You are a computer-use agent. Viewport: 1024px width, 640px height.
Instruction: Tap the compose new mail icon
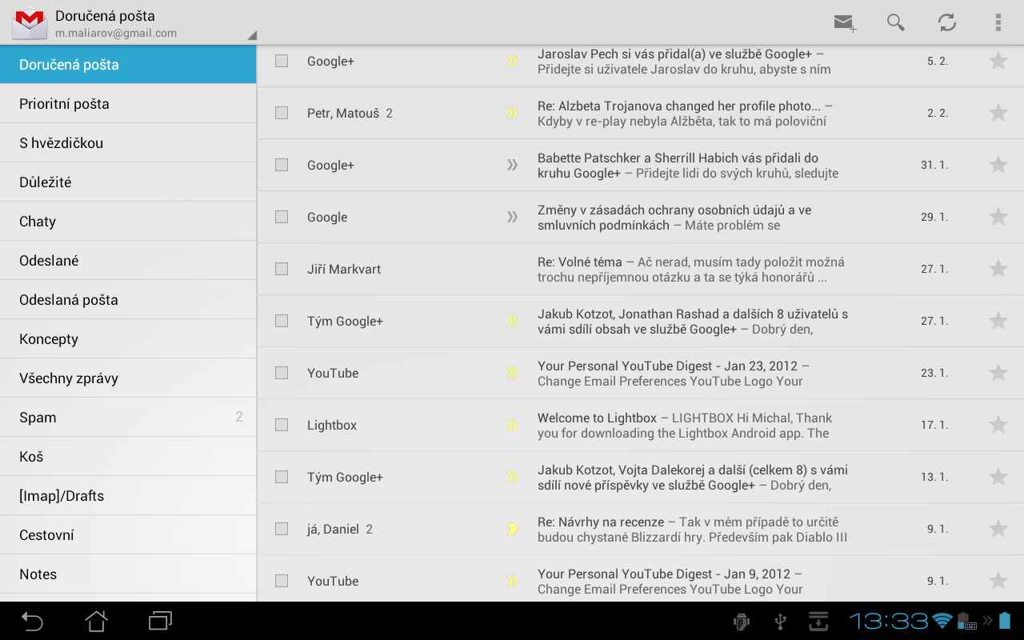click(845, 22)
